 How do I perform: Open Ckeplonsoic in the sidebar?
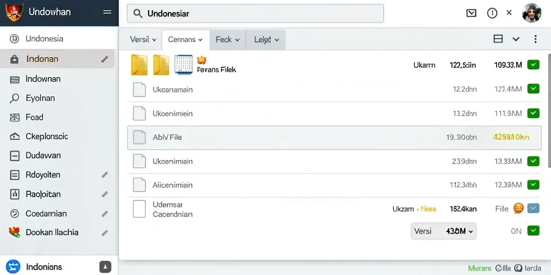pyautogui.click(x=47, y=136)
